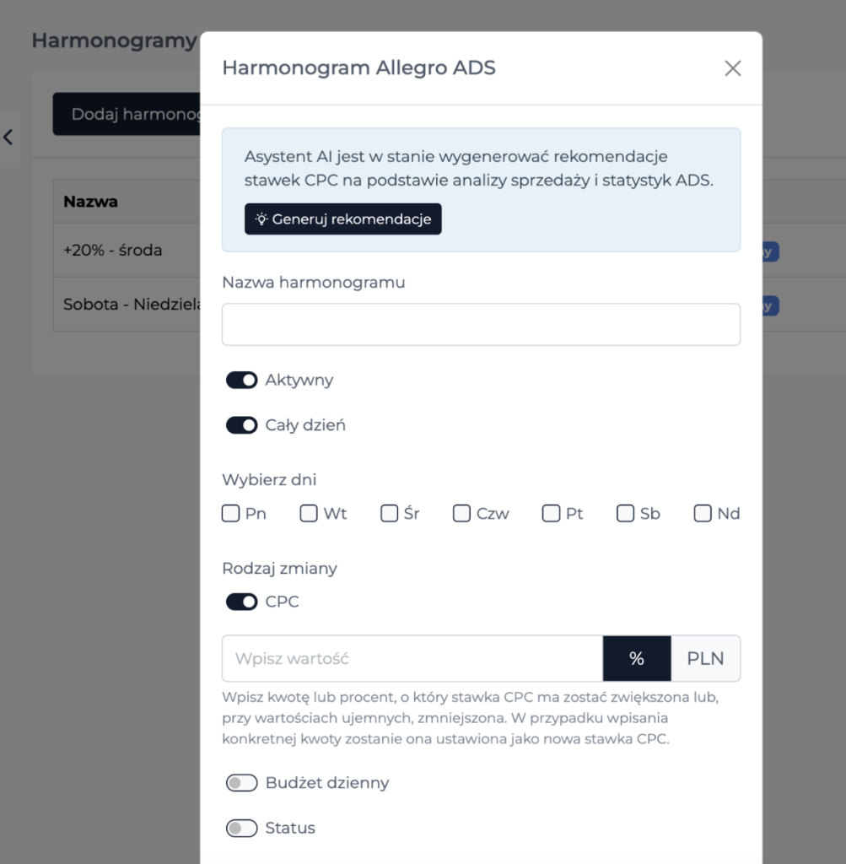
Task: Select the Nd day checkbox
Action: [x=703, y=514]
